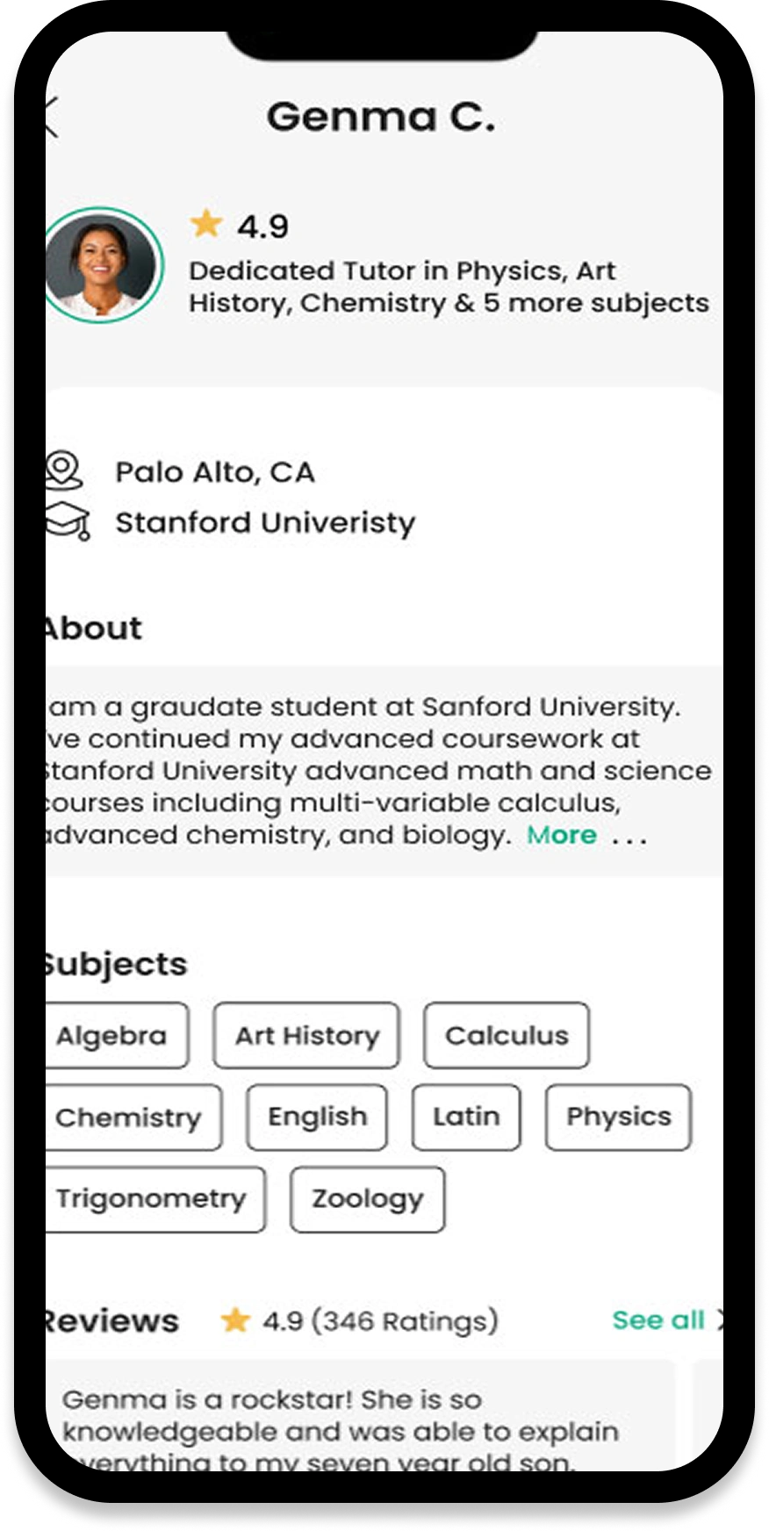Select the Art History subject chip
769x1531 pixels.
click(x=306, y=1036)
